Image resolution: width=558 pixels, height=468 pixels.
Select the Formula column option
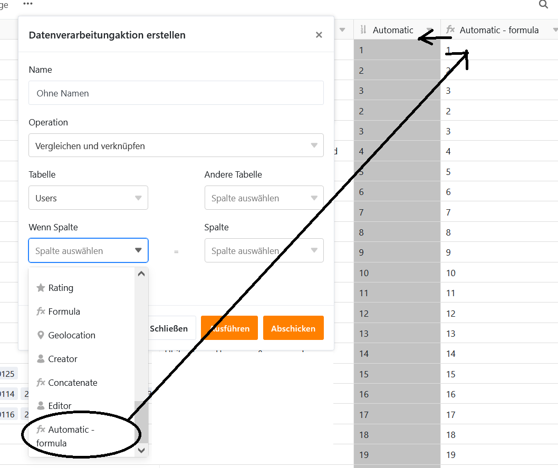tap(64, 311)
